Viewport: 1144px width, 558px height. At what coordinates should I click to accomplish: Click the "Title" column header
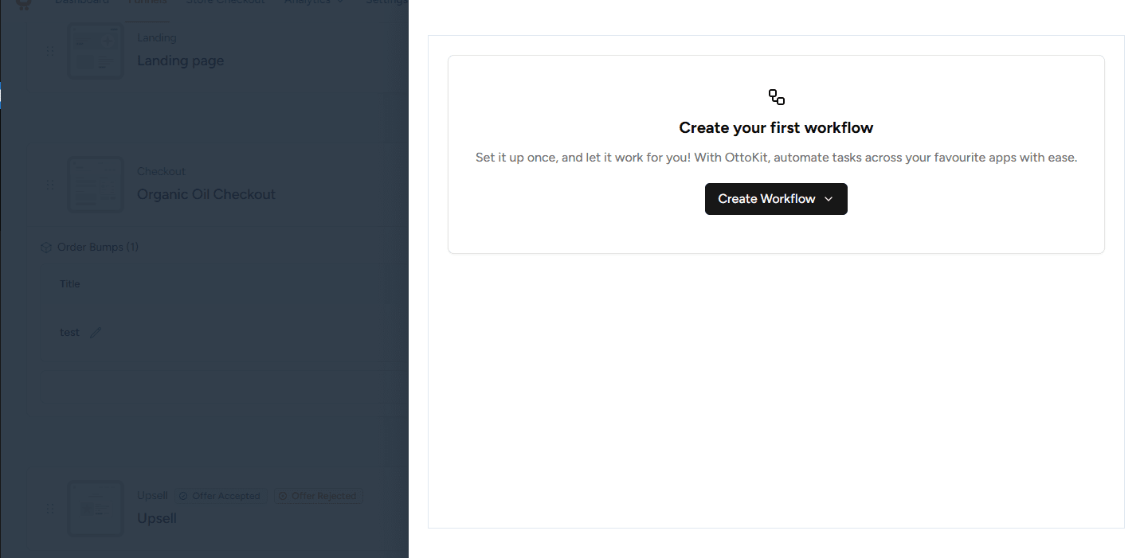pos(70,284)
